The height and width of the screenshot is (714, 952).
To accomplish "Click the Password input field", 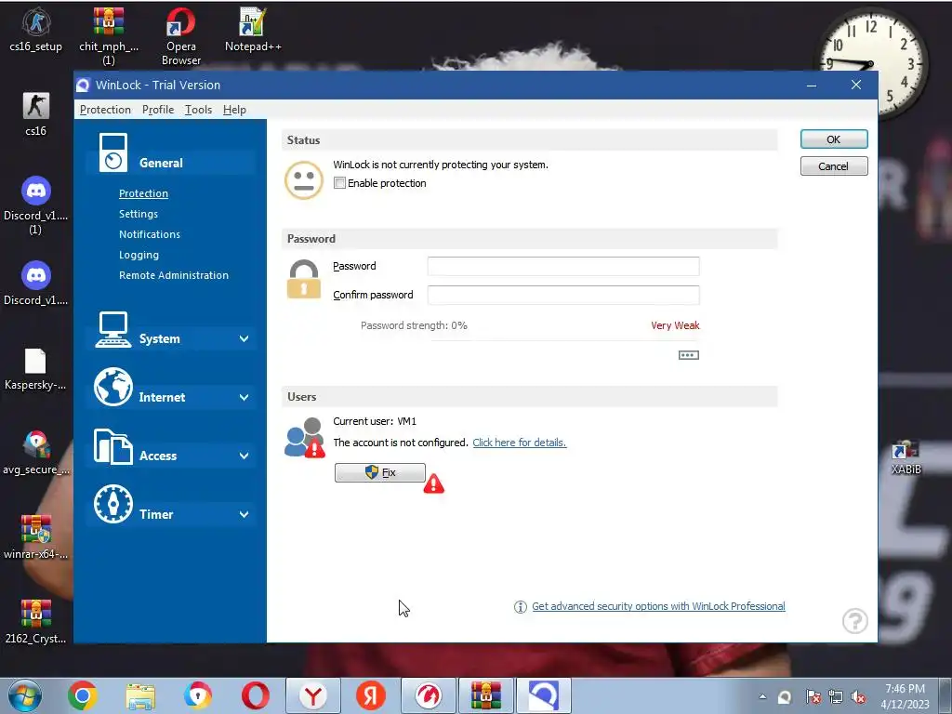I will [563, 266].
